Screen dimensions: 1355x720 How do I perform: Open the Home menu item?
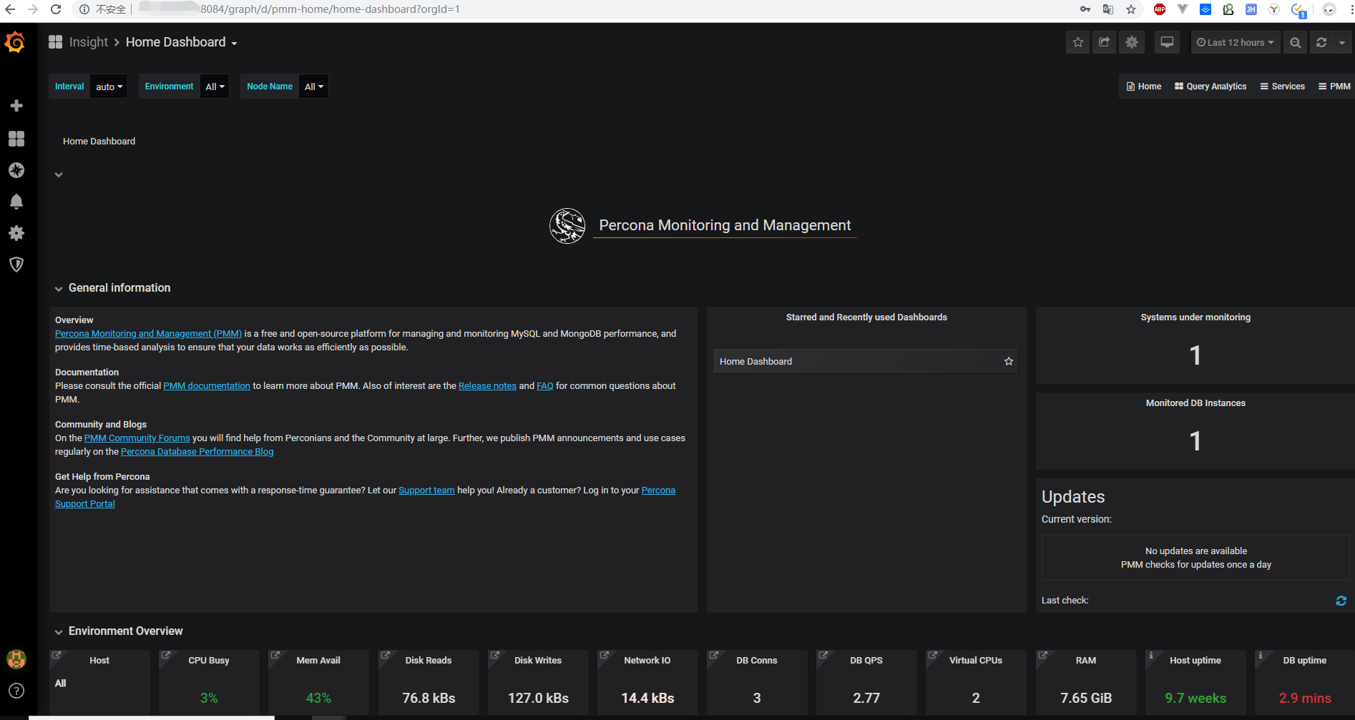(1143, 87)
